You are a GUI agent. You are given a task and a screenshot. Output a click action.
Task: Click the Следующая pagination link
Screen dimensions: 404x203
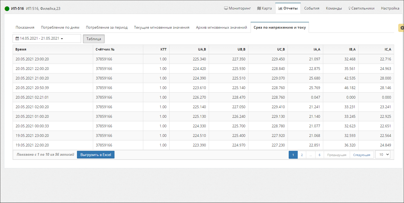[x=362, y=155]
